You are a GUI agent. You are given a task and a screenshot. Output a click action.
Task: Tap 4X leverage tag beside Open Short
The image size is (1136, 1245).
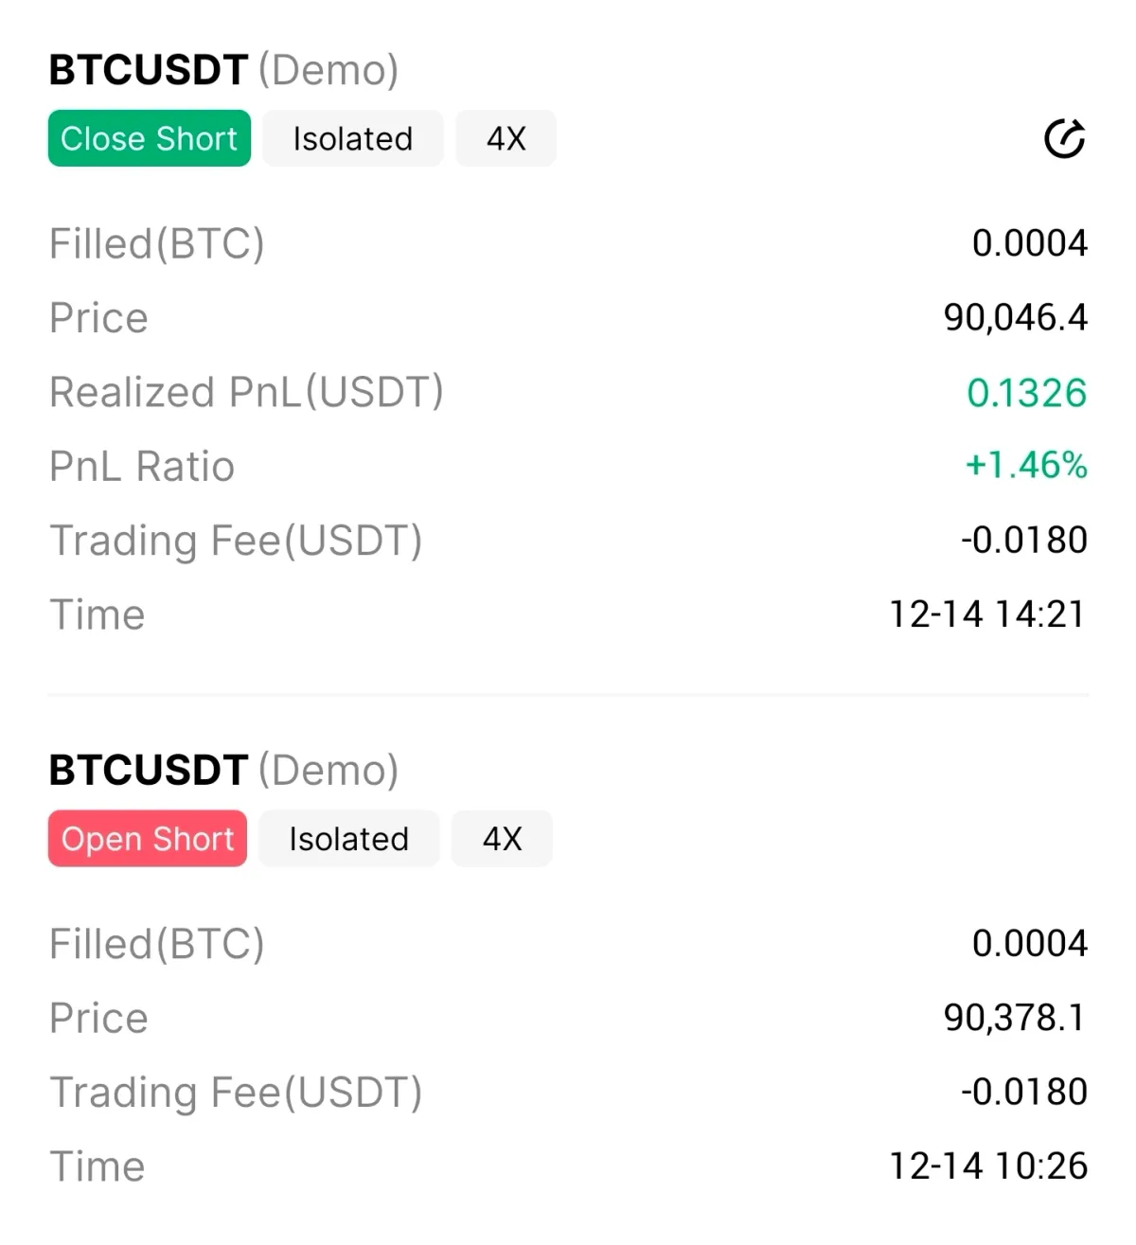(x=502, y=839)
